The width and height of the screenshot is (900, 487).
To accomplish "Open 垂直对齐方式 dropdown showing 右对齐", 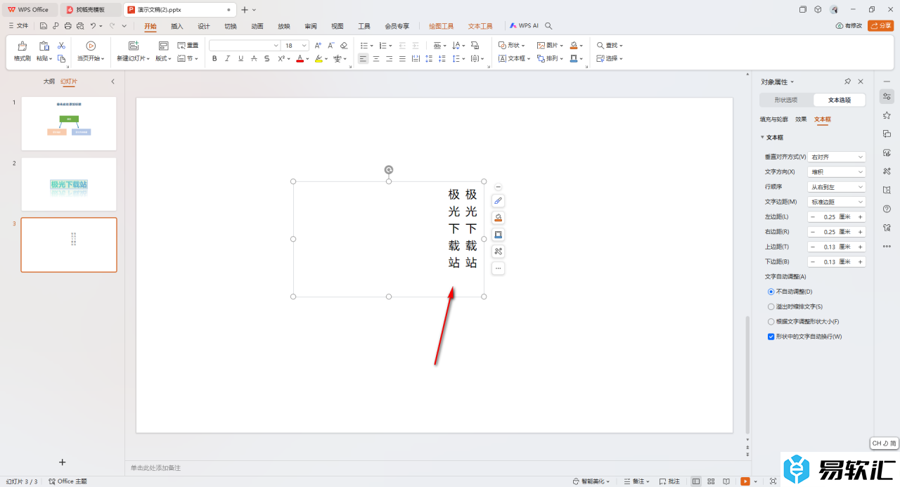I will tap(836, 157).
